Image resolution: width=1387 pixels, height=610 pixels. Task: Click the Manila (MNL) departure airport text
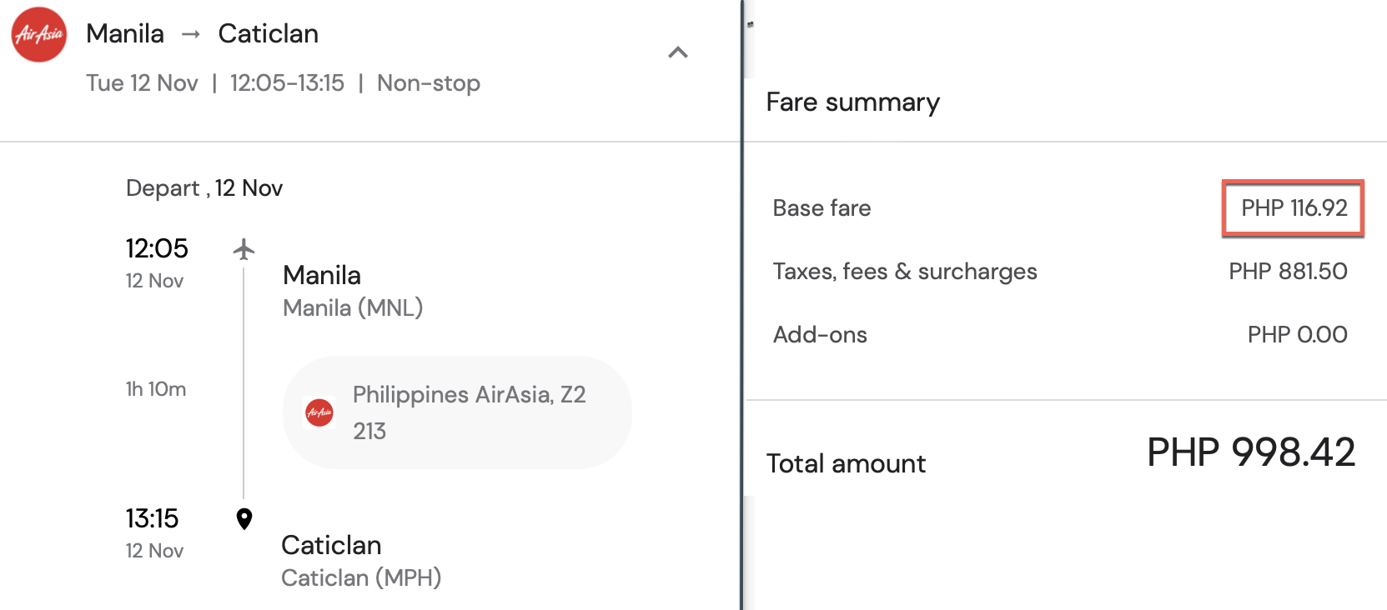click(353, 308)
